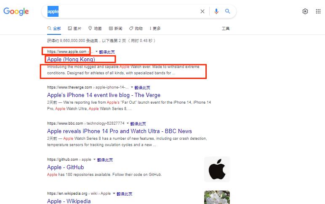Click 翻译此页 for BBC result
Screen dimensions: 325x204
pos(138,123)
